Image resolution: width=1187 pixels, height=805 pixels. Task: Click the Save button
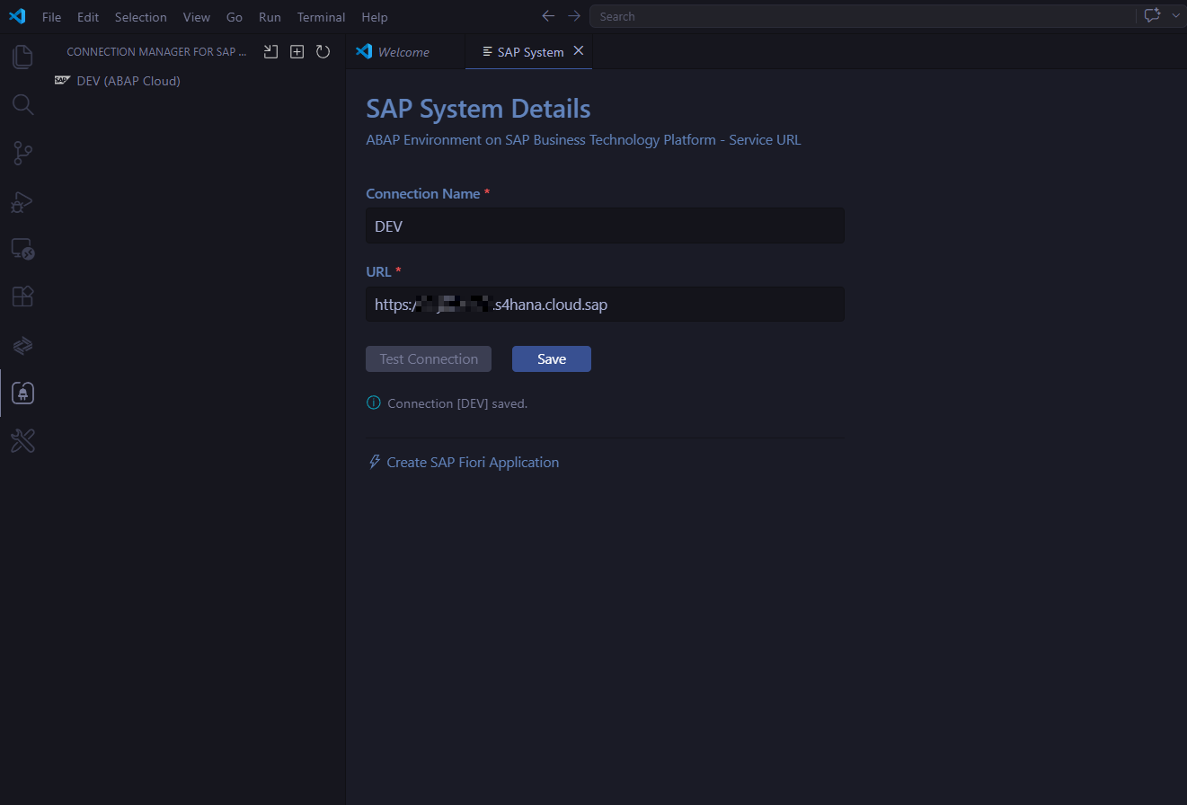pyautogui.click(x=552, y=358)
